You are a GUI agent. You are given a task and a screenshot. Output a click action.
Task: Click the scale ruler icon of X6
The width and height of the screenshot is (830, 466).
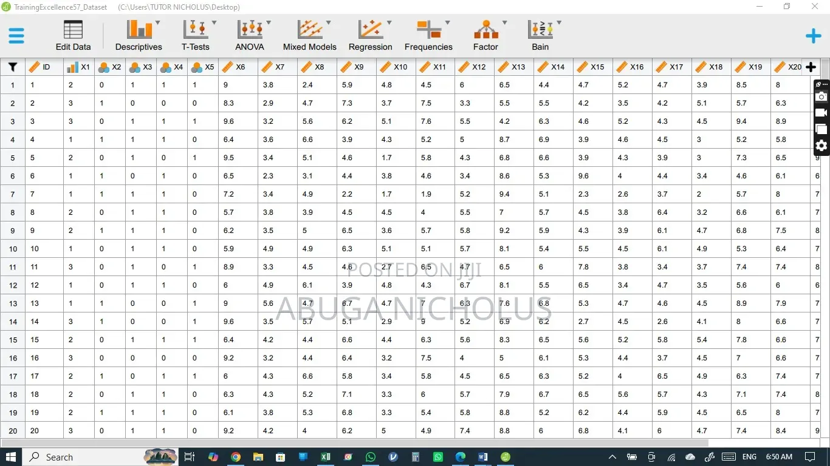click(227, 67)
